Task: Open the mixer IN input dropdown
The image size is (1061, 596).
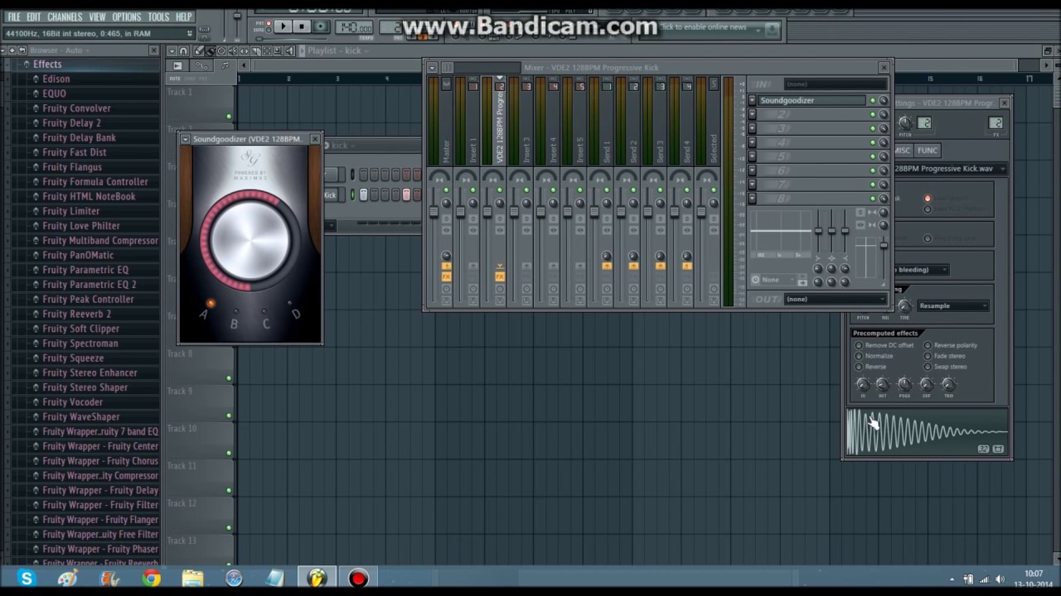Action: click(x=835, y=84)
